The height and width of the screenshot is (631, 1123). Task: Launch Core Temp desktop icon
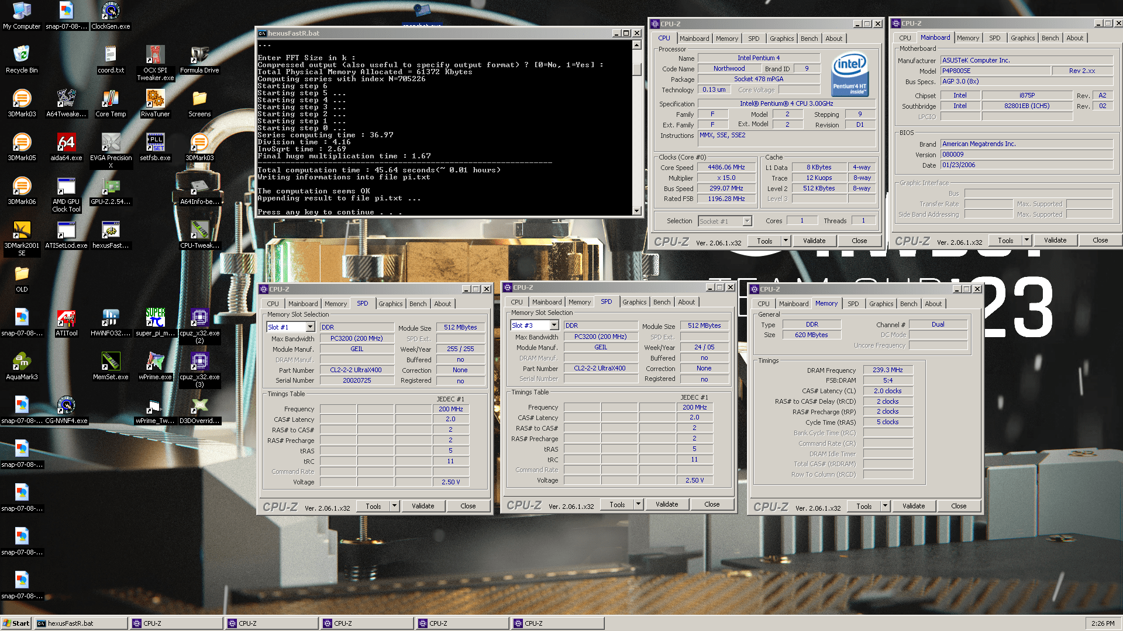tap(111, 103)
